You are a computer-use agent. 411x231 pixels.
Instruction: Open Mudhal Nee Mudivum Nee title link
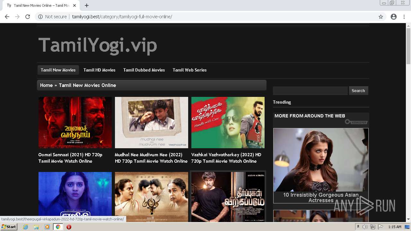[x=151, y=158]
